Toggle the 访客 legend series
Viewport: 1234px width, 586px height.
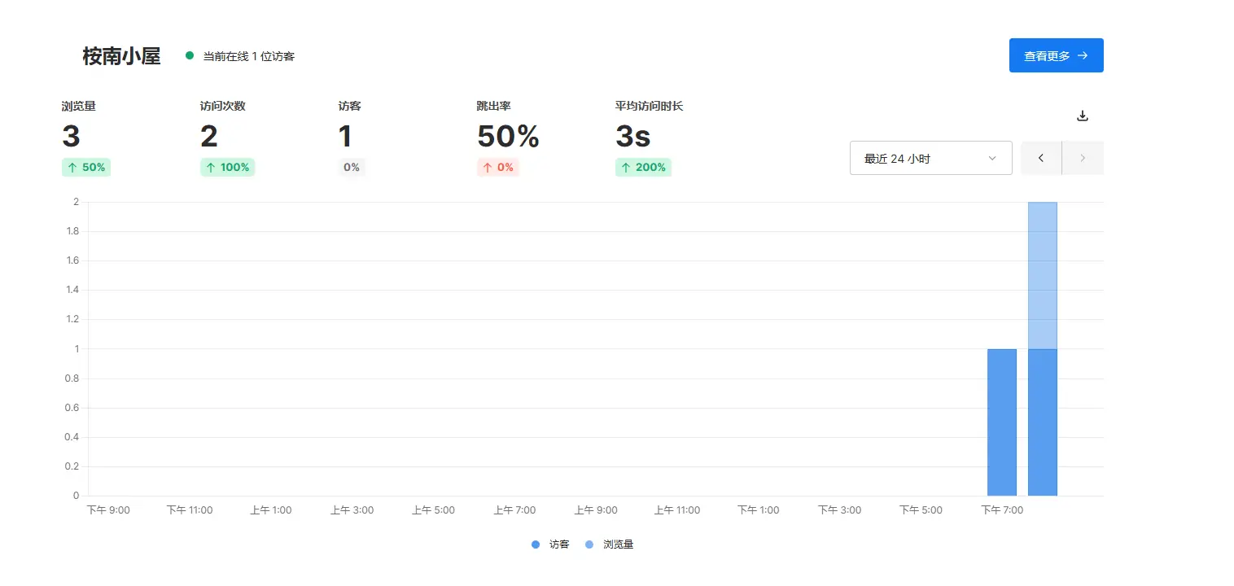point(559,544)
